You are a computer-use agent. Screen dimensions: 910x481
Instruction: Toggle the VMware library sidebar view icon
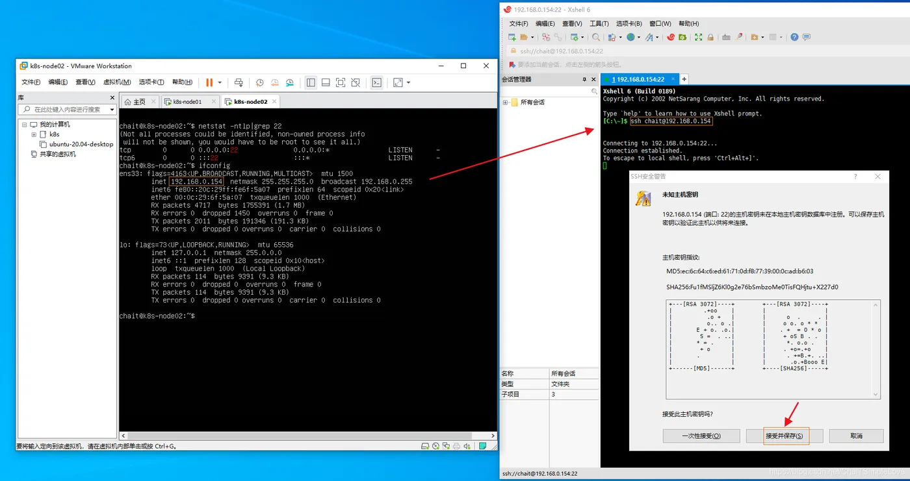pos(311,82)
